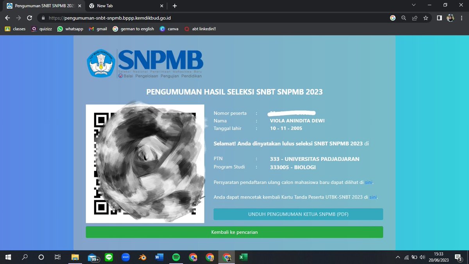Open Cortana circle on taskbar
469x264 pixels.
pos(41,257)
